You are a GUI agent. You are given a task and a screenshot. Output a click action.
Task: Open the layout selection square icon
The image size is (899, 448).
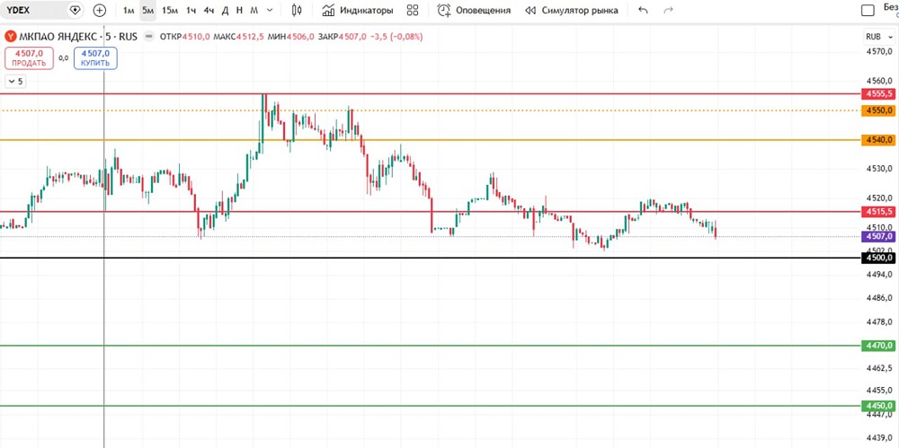[x=868, y=10]
